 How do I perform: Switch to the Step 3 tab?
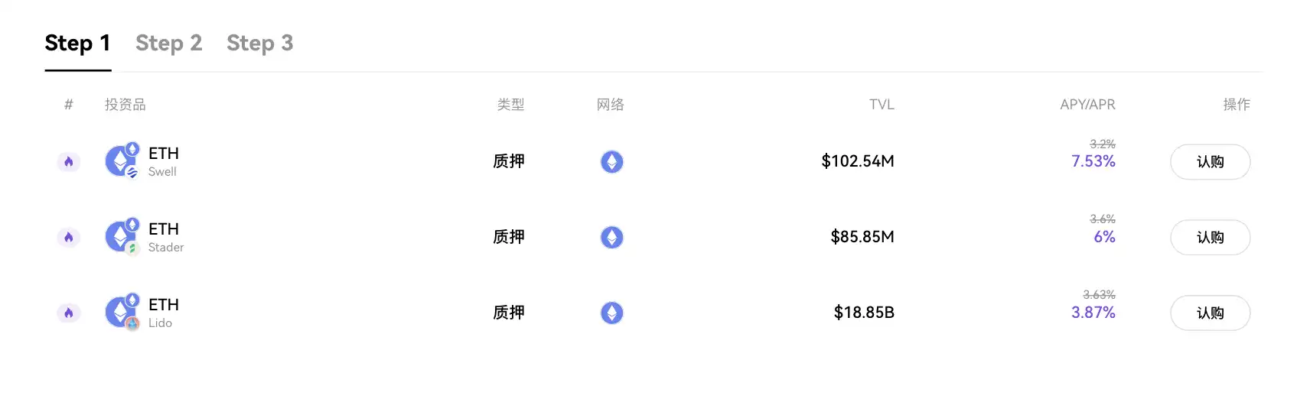pos(259,43)
